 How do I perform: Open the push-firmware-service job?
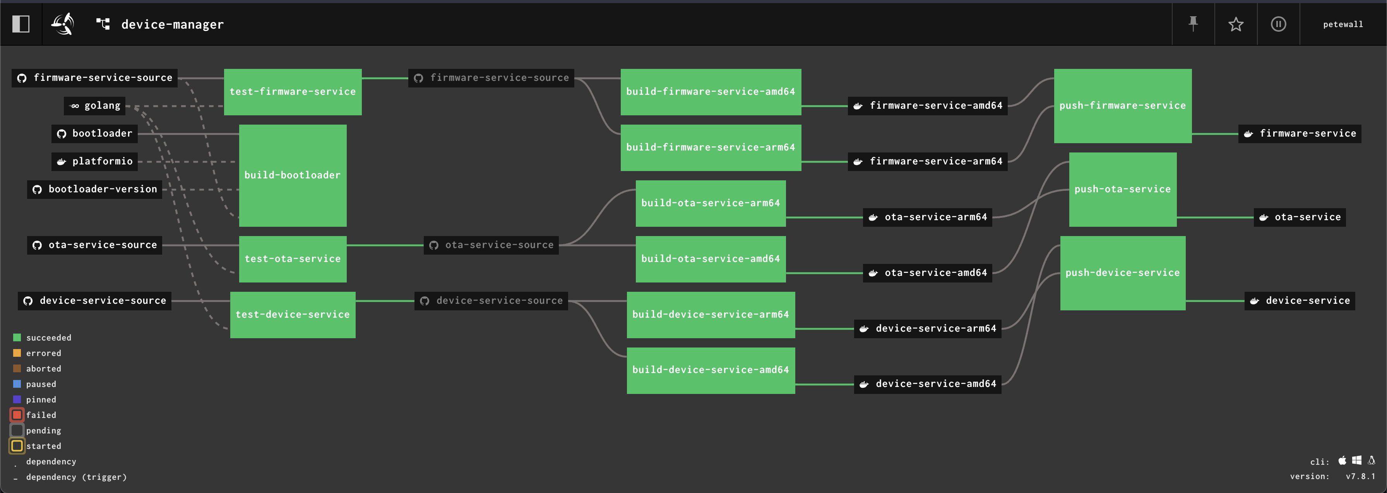pyautogui.click(x=1123, y=106)
